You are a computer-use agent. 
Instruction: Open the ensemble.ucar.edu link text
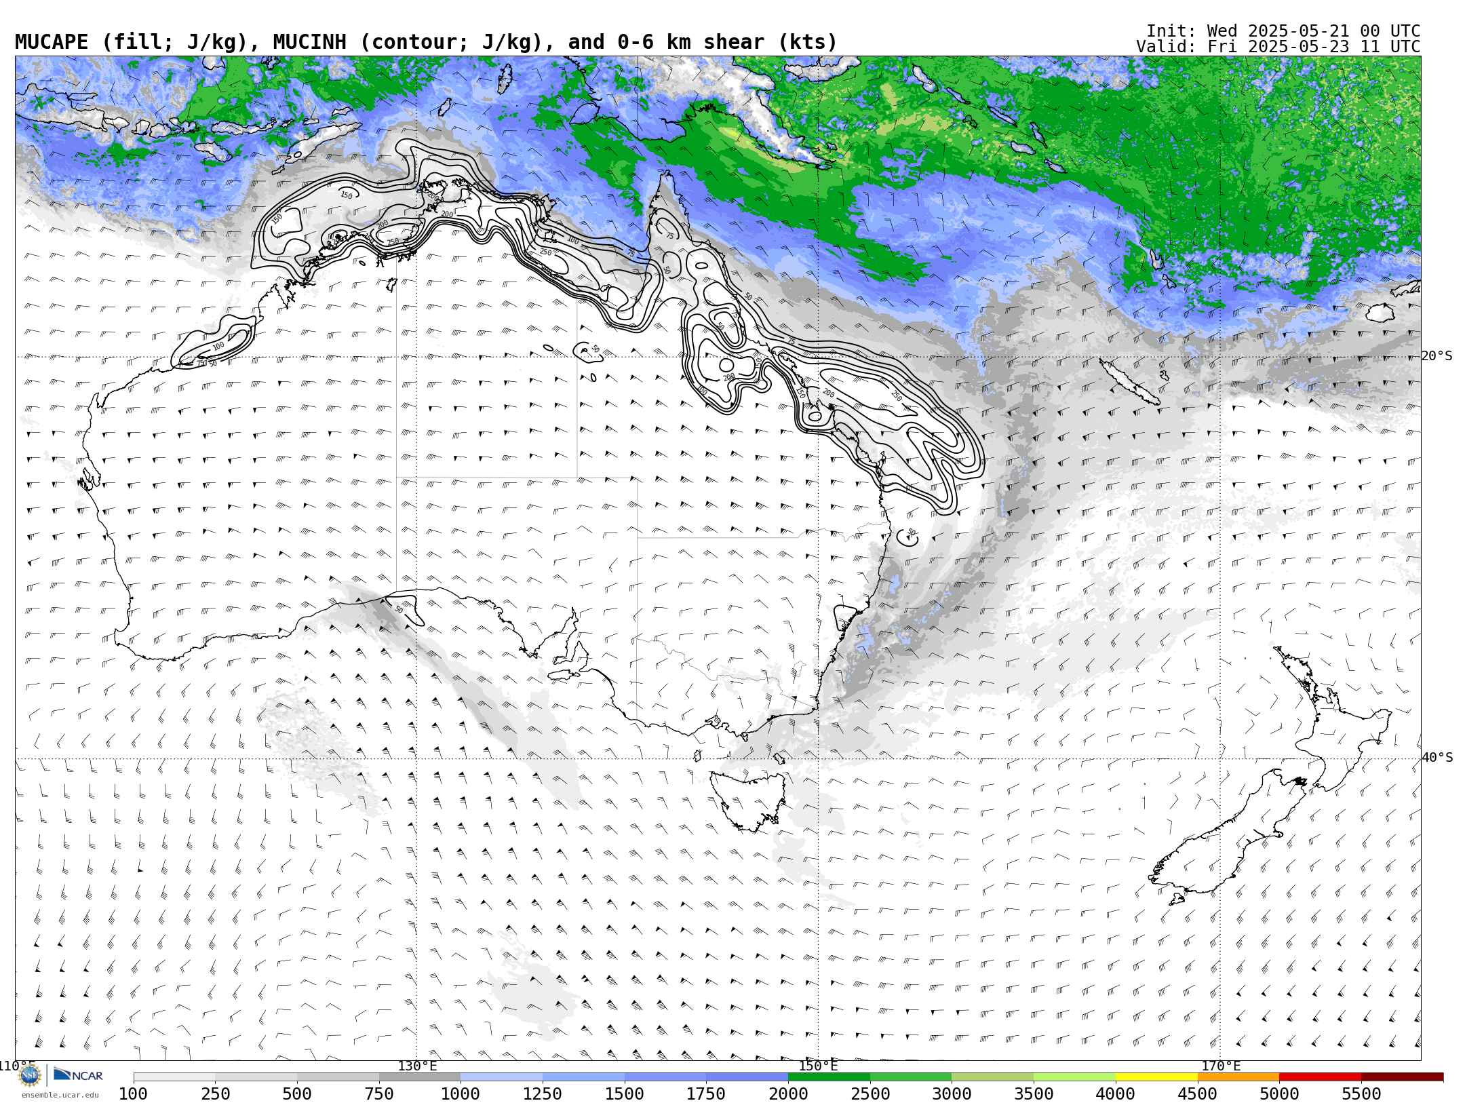pos(60,1095)
